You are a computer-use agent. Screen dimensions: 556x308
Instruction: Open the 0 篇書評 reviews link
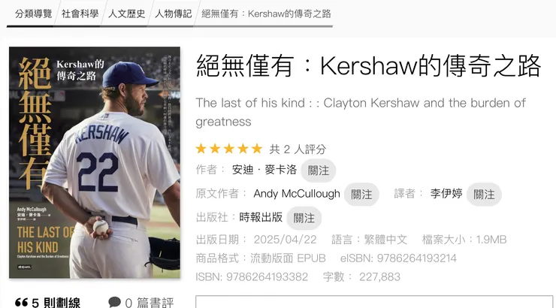click(x=150, y=303)
